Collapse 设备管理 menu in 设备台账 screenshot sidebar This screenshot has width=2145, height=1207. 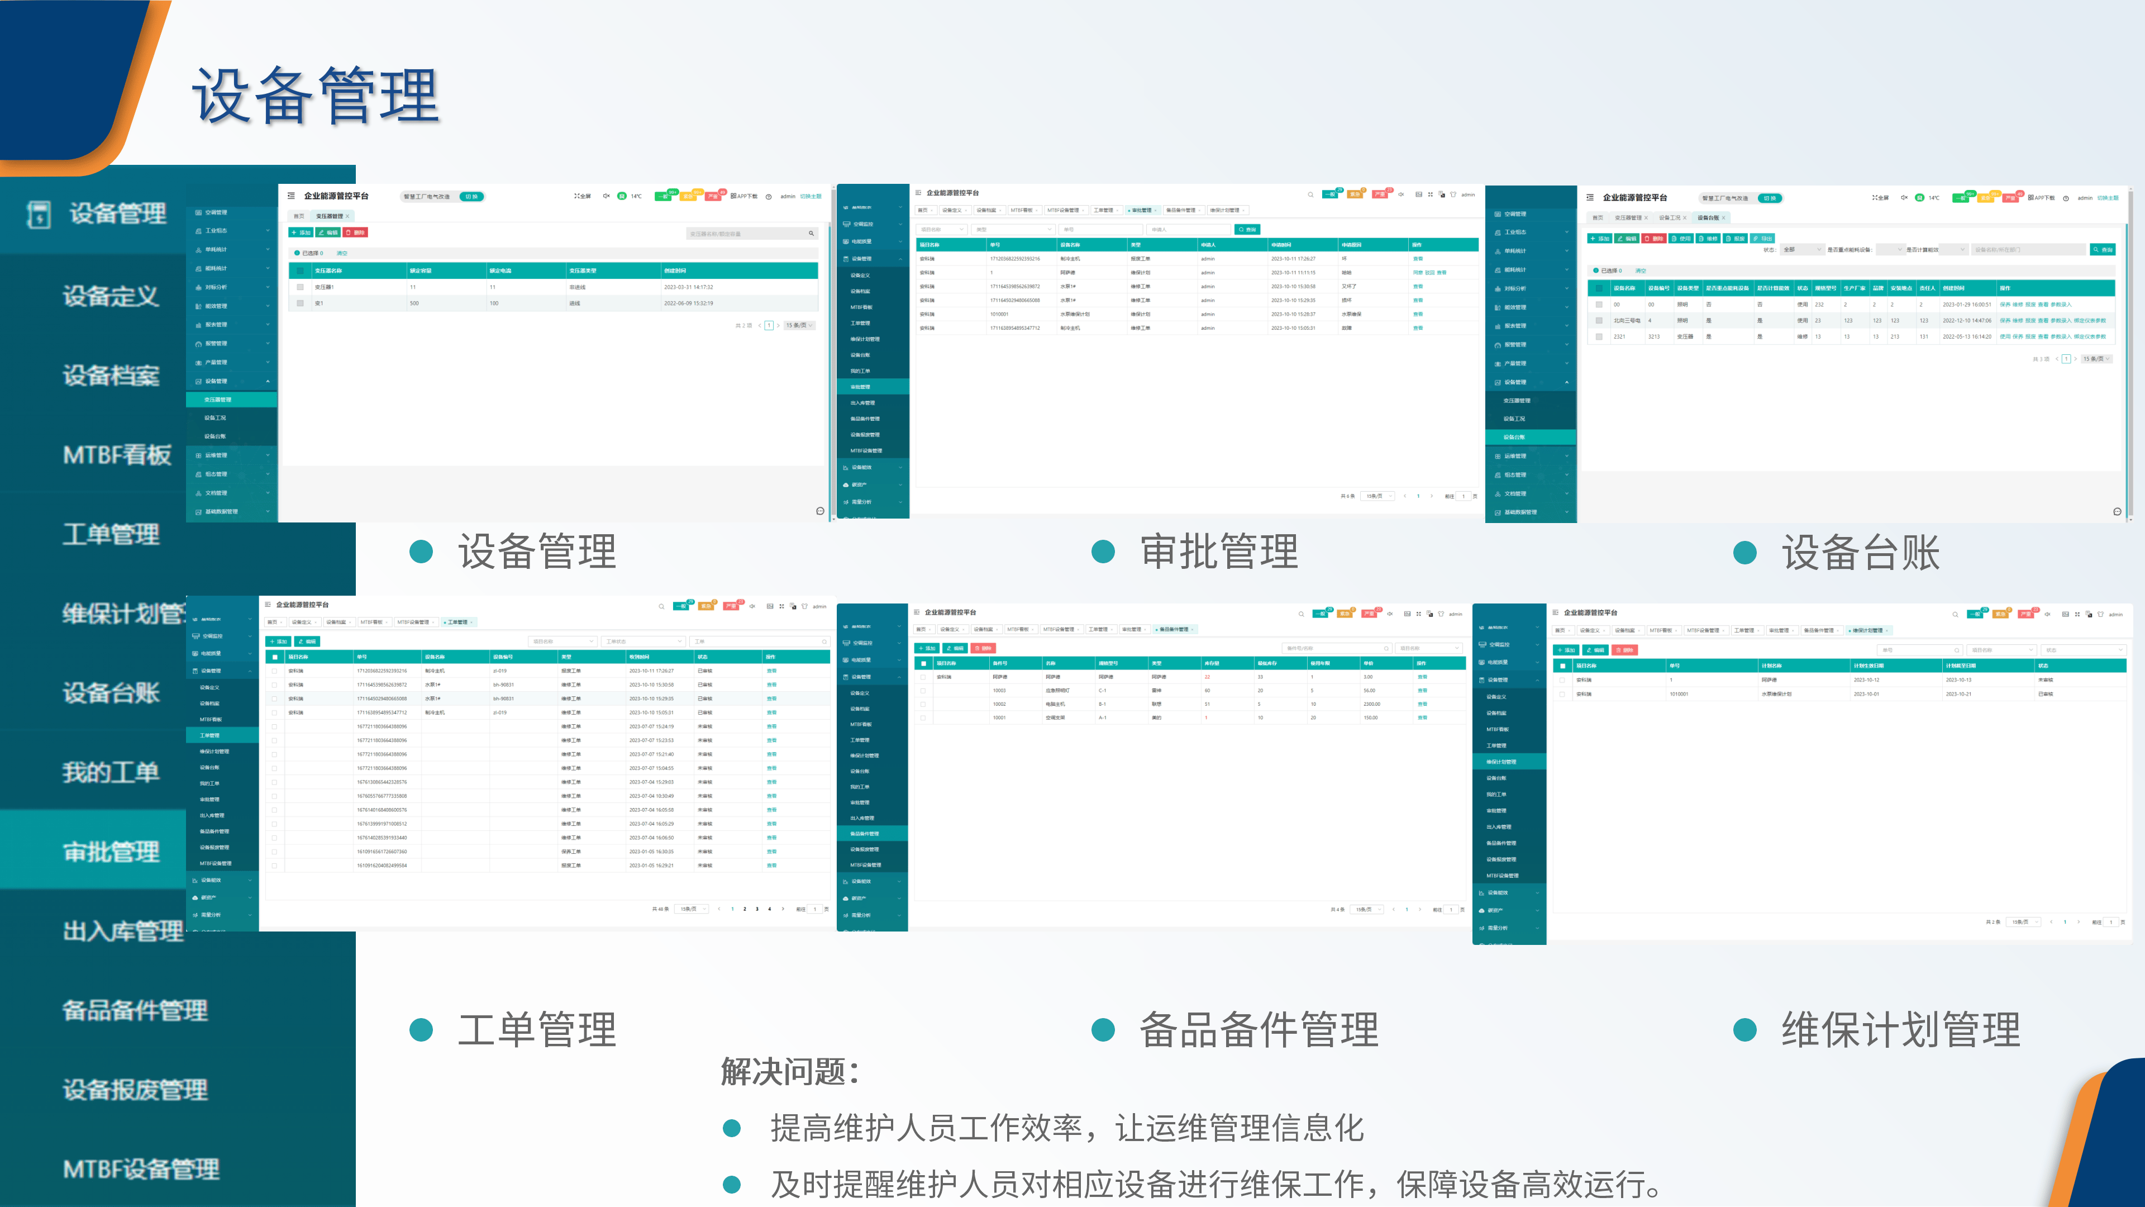coord(1531,382)
